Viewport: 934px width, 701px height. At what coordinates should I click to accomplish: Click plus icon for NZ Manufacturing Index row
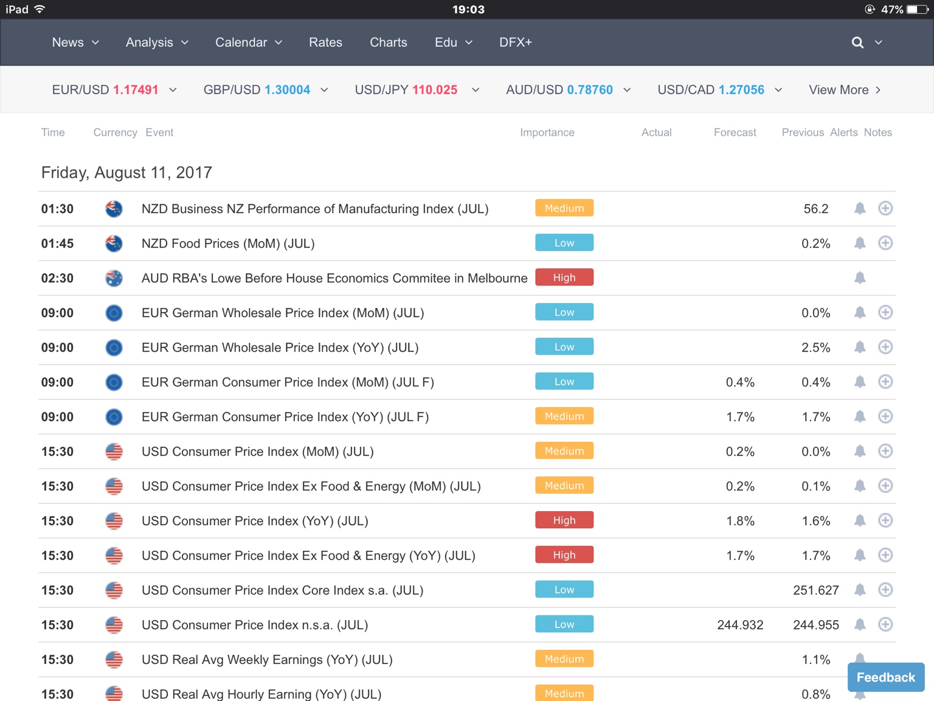(x=885, y=209)
